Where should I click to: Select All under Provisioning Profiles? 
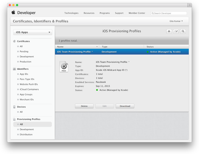(32, 124)
